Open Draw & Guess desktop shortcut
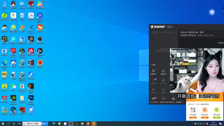This screenshot has height=126, width=224. click(31, 29)
